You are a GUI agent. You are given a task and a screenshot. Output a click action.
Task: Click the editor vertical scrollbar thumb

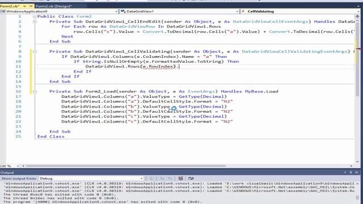[357, 59]
